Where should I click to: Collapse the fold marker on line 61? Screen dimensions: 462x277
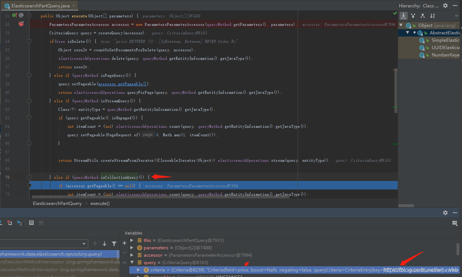click(30, 101)
